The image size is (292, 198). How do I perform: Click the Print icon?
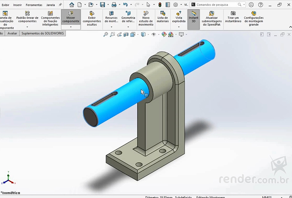click(114, 5)
